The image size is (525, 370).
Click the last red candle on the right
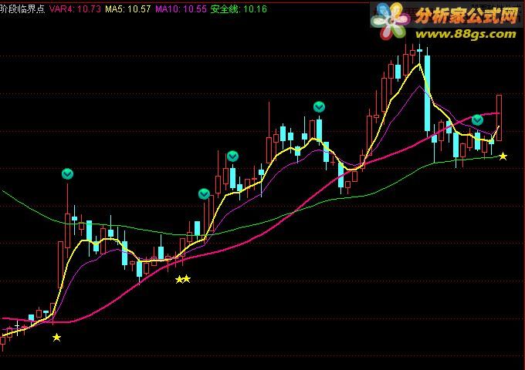[499, 118]
